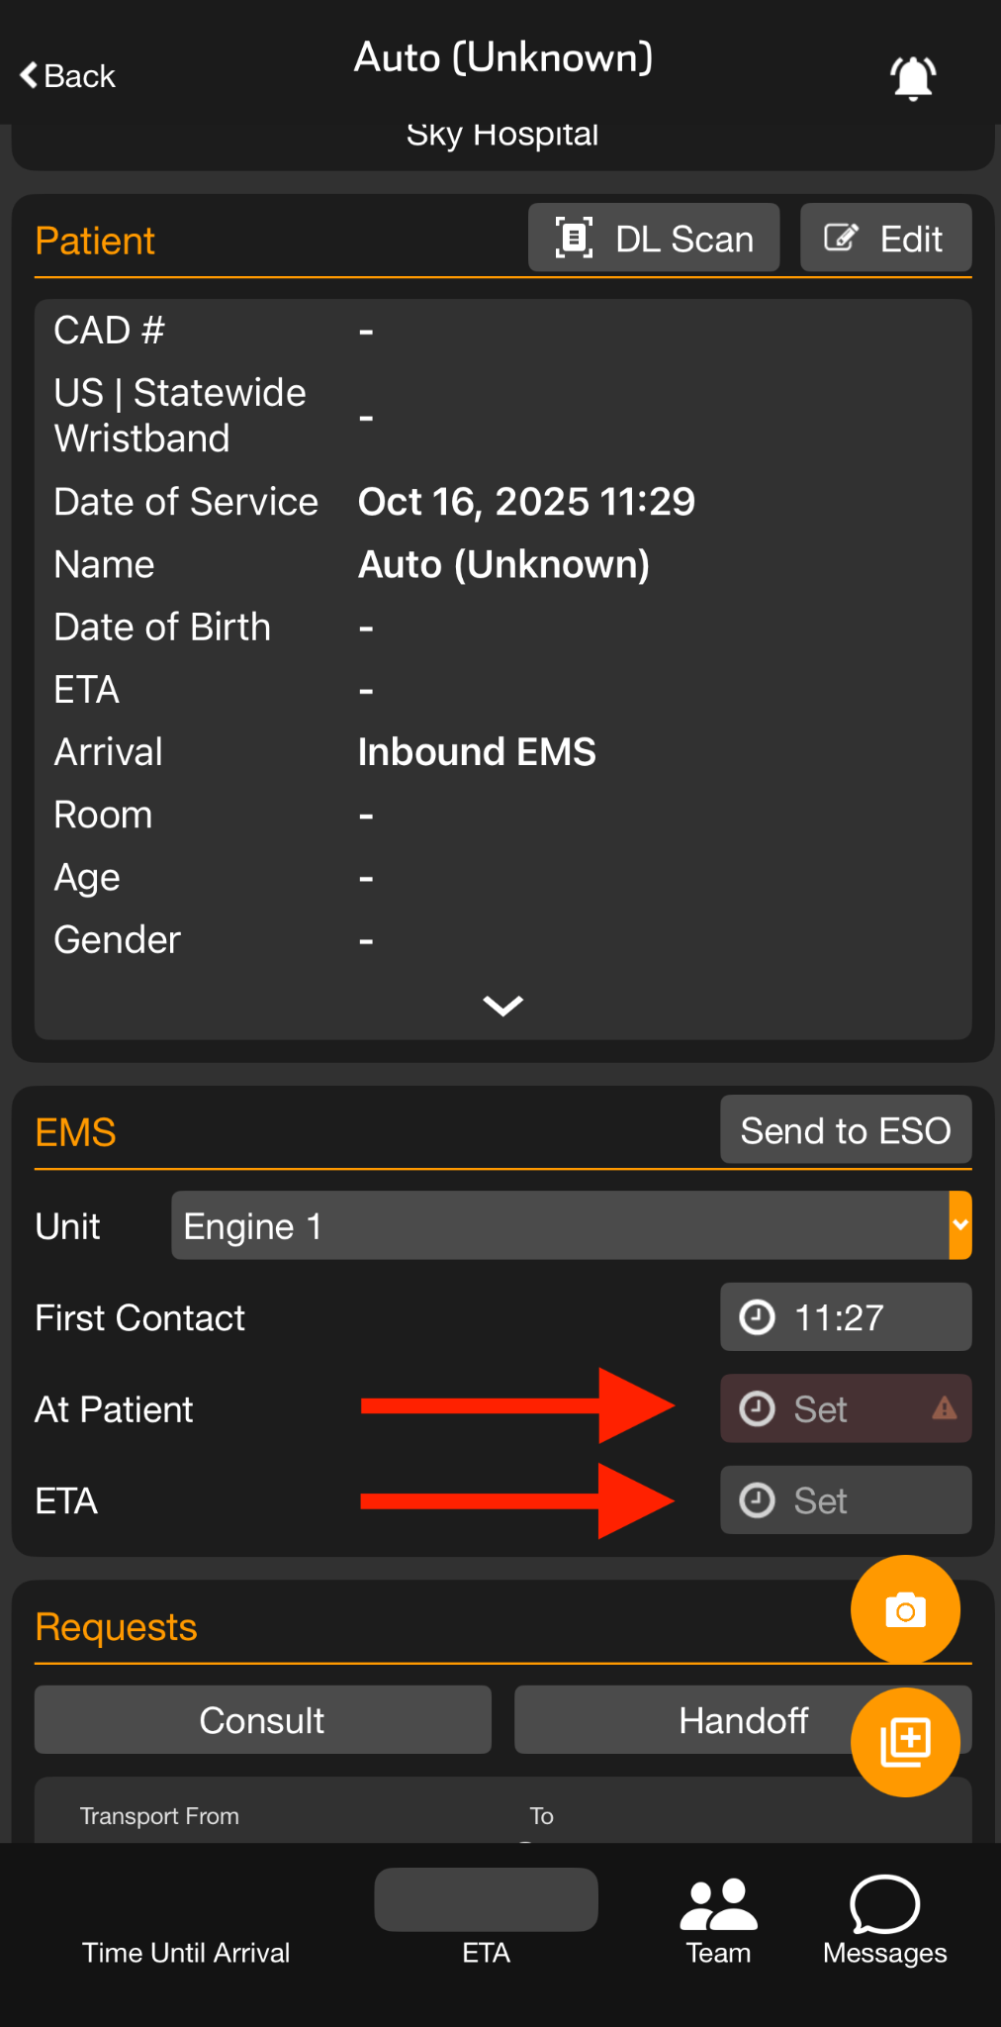Viewport: 1001px width, 2027px height.
Task: Tap Time Until Arrival label
Action: (186, 1953)
